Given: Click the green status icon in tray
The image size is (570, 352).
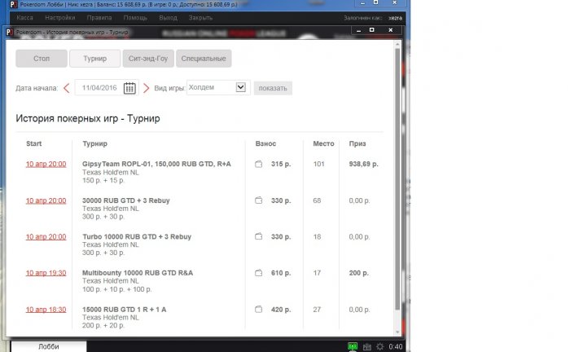Looking at the screenshot, I should pos(353,345).
